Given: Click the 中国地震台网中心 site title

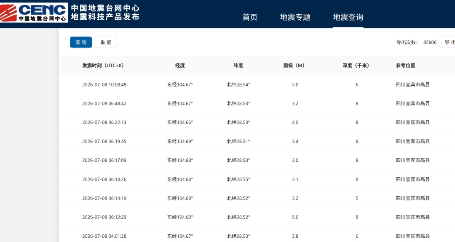Looking at the screenshot, I should click(x=105, y=8).
